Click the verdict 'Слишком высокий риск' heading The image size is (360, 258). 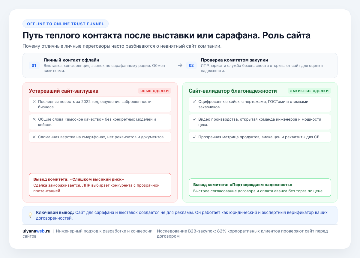[79, 179]
